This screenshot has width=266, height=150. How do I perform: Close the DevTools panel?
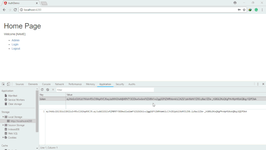(x=263, y=84)
